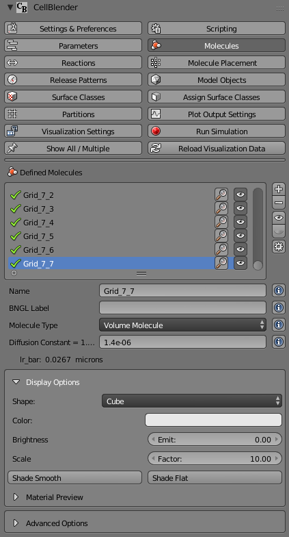
Task: Open the Reactions panel
Action: coord(73,63)
